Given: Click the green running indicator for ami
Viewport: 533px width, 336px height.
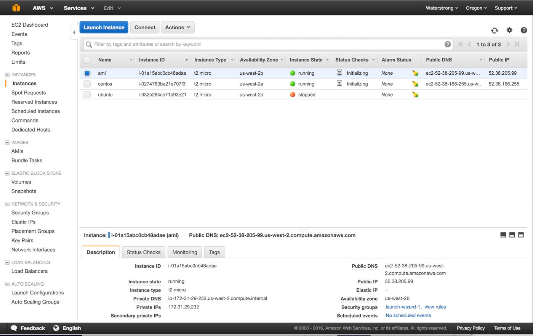Looking at the screenshot, I should 293,73.
